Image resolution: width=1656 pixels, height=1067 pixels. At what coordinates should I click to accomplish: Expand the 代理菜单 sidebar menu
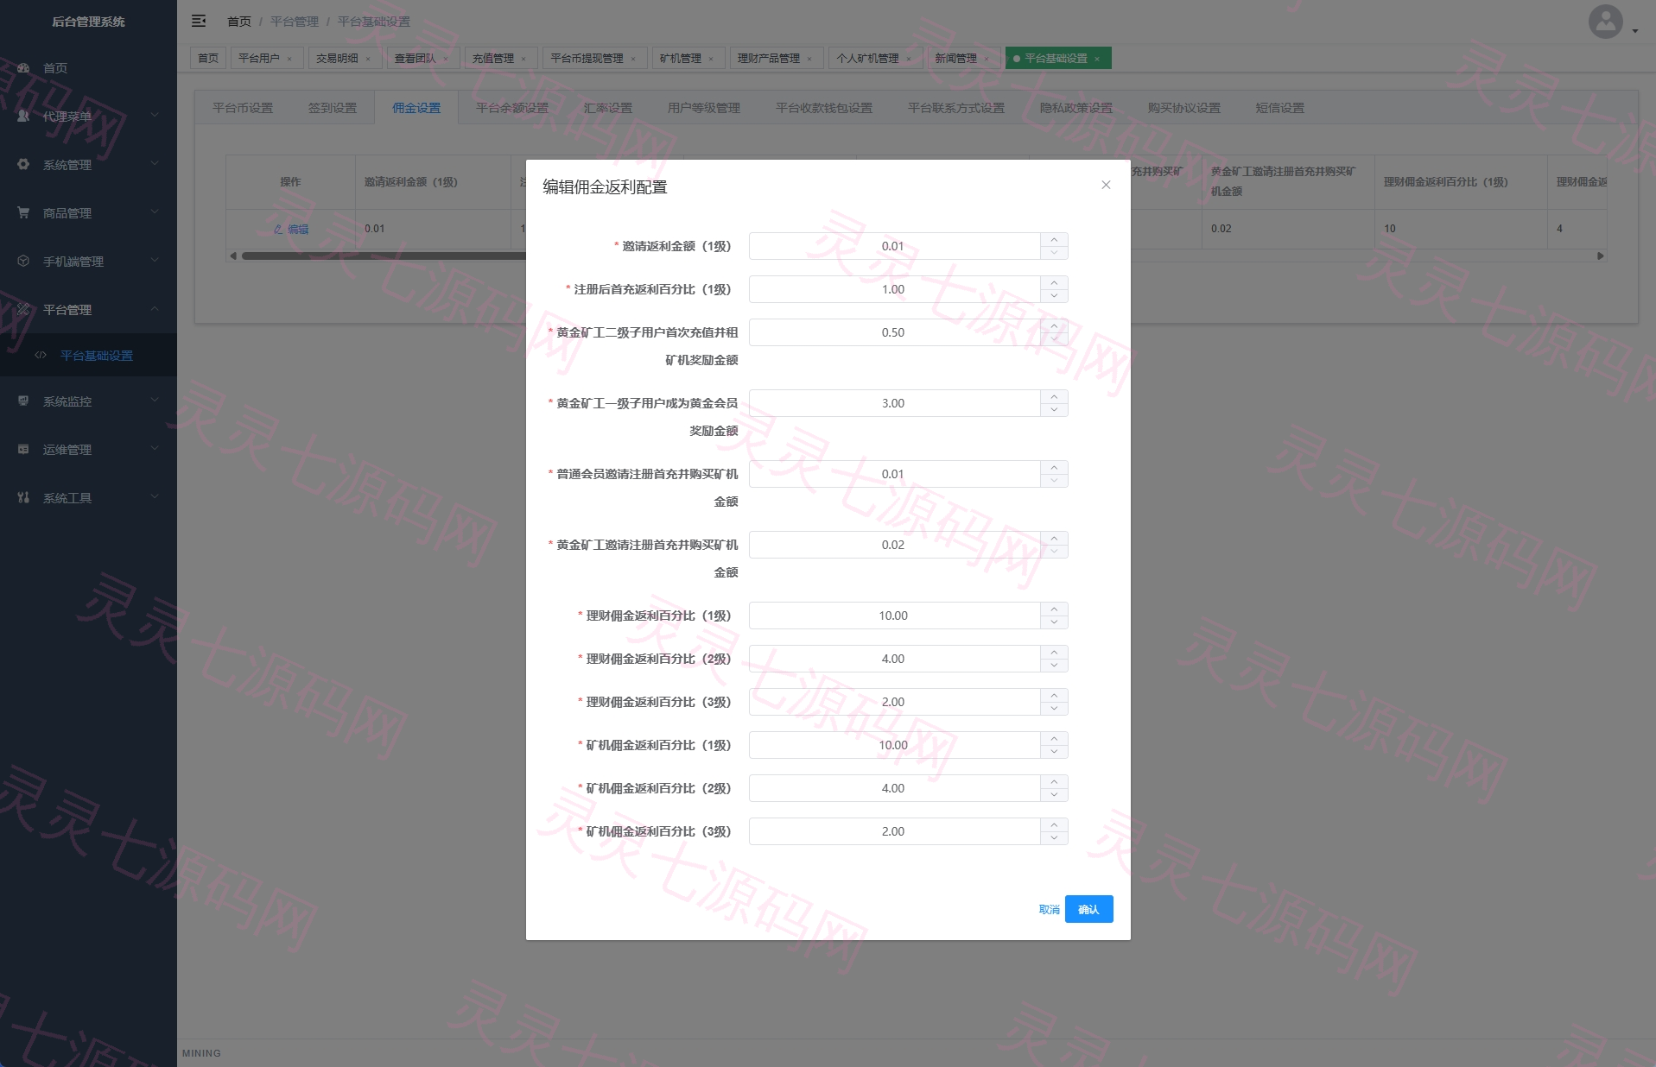[88, 116]
